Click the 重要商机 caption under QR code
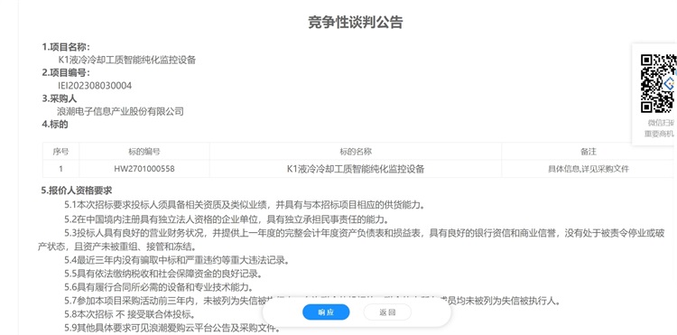 pos(659,134)
